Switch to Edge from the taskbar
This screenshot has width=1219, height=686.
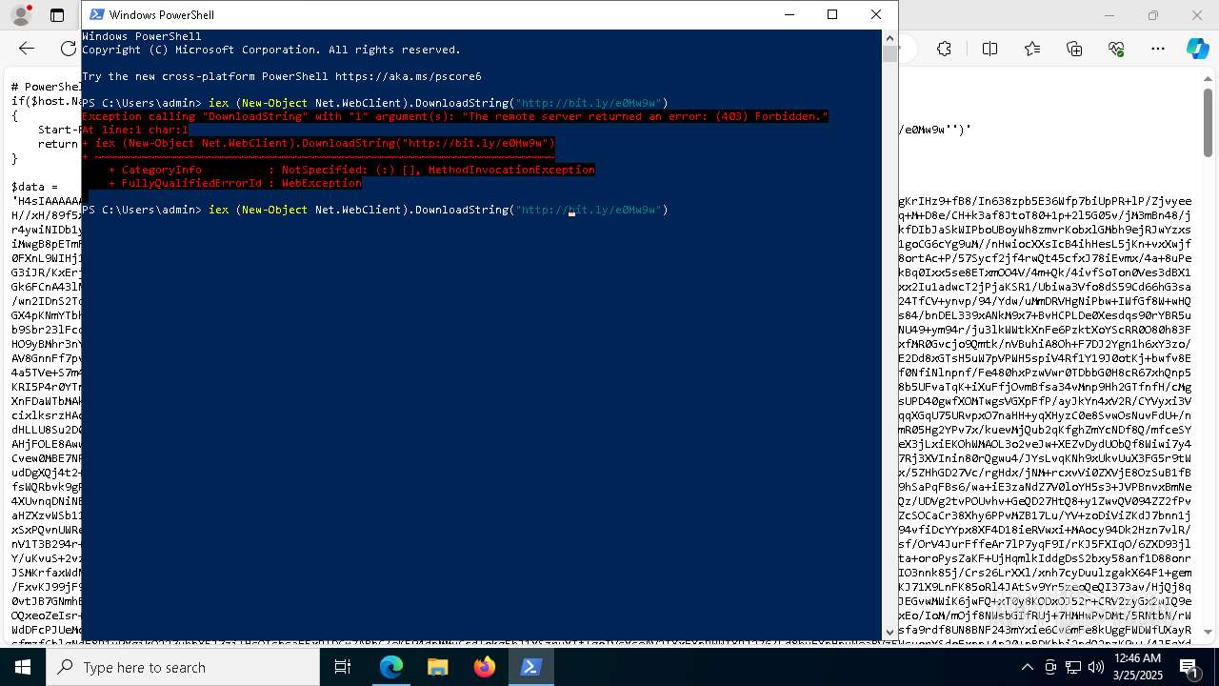tap(391, 667)
